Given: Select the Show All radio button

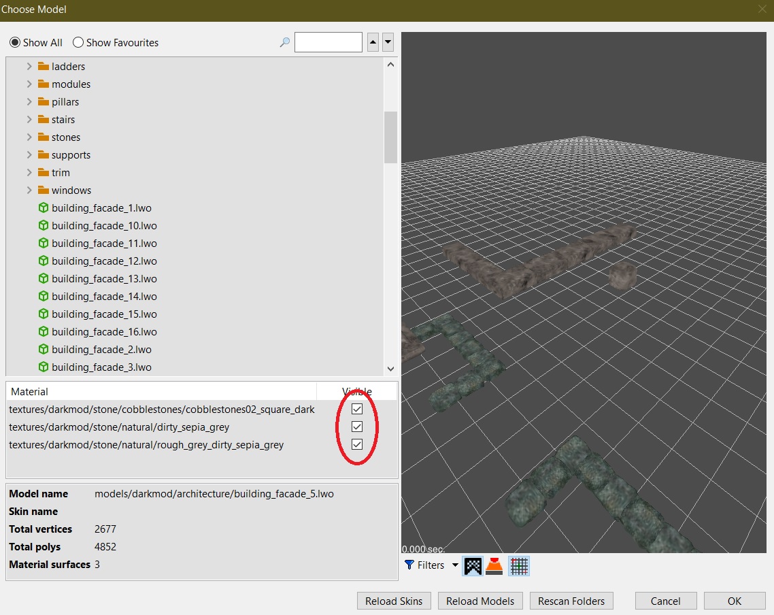Looking at the screenshot, I should (15, 42).
